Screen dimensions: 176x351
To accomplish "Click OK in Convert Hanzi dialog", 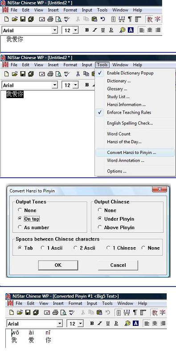I will coord(58,265).
